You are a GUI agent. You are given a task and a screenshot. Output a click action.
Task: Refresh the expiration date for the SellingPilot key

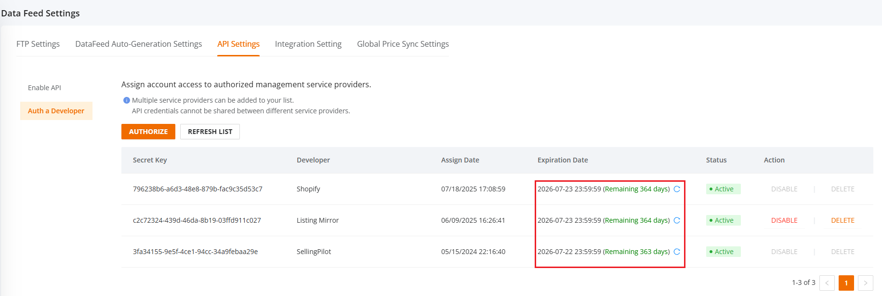point(677,252)
